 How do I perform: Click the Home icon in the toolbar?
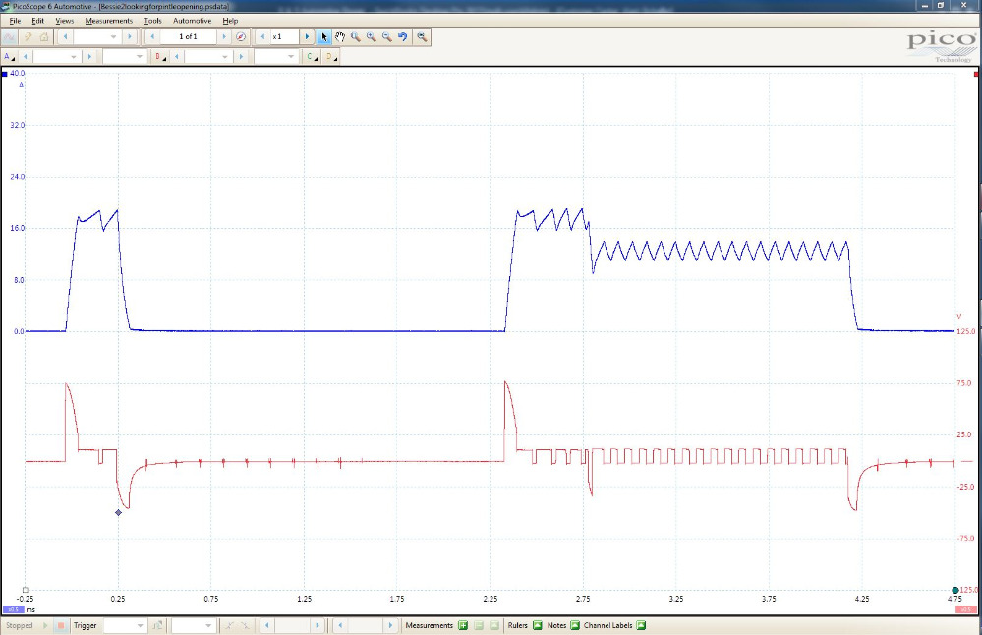tap(44, 37)
